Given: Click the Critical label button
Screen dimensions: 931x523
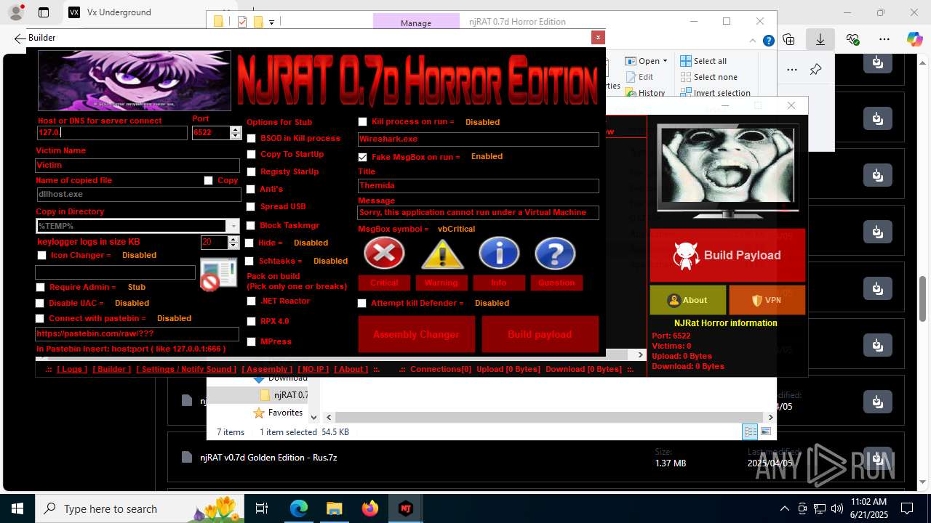Looking at the screenshot, I should (384, 283).
